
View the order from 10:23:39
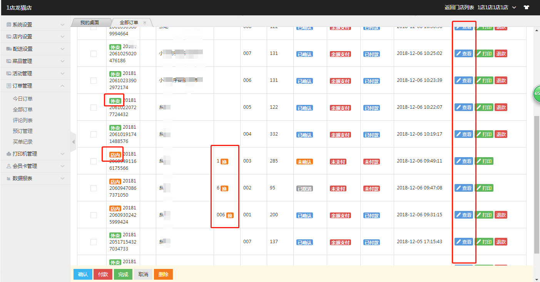pos(464,81)
